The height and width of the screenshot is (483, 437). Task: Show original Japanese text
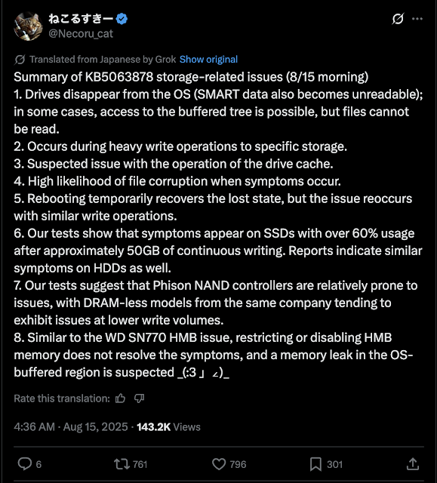[208, 59]
